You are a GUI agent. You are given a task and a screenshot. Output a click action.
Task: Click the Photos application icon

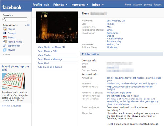[x=5, y=29]
